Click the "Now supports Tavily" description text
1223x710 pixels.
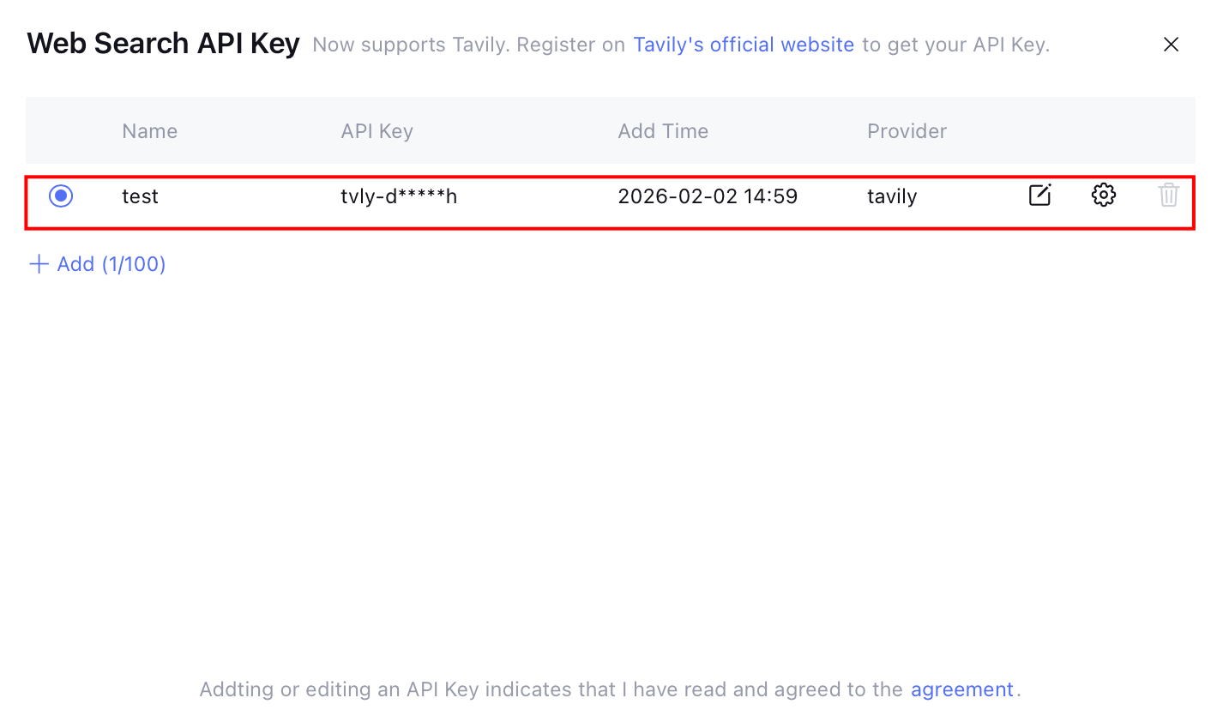point(468,45)
